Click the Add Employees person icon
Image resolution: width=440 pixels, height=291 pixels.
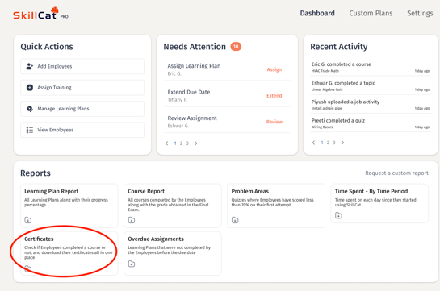coord(29,66)
